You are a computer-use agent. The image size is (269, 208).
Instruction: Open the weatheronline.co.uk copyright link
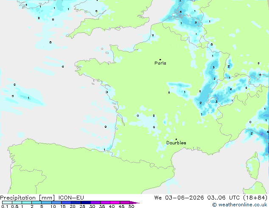click(240, 205)
